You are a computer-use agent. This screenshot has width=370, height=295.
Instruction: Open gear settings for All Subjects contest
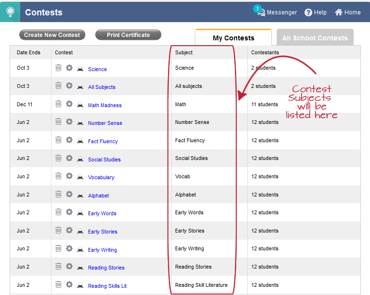[69, 86]
